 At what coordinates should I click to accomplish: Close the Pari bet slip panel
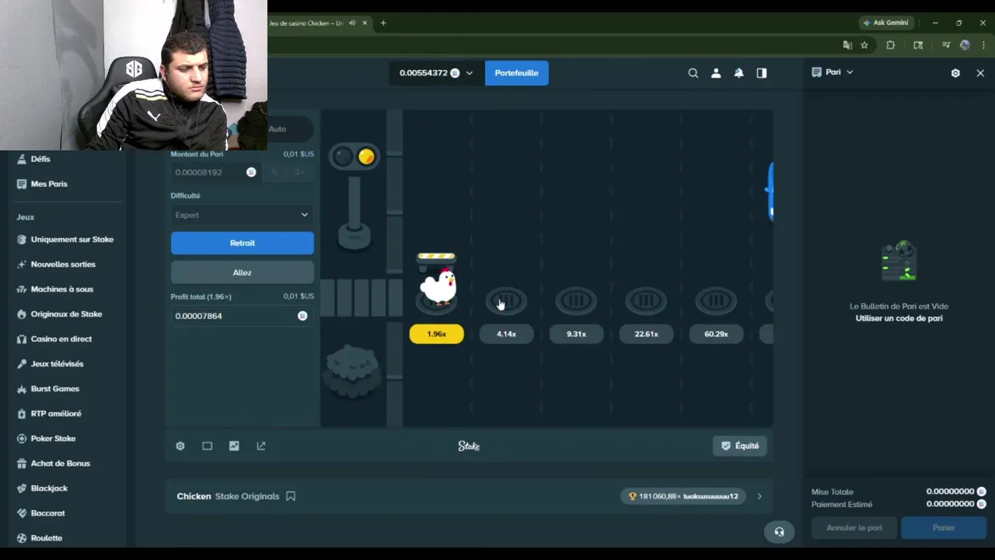980,73
